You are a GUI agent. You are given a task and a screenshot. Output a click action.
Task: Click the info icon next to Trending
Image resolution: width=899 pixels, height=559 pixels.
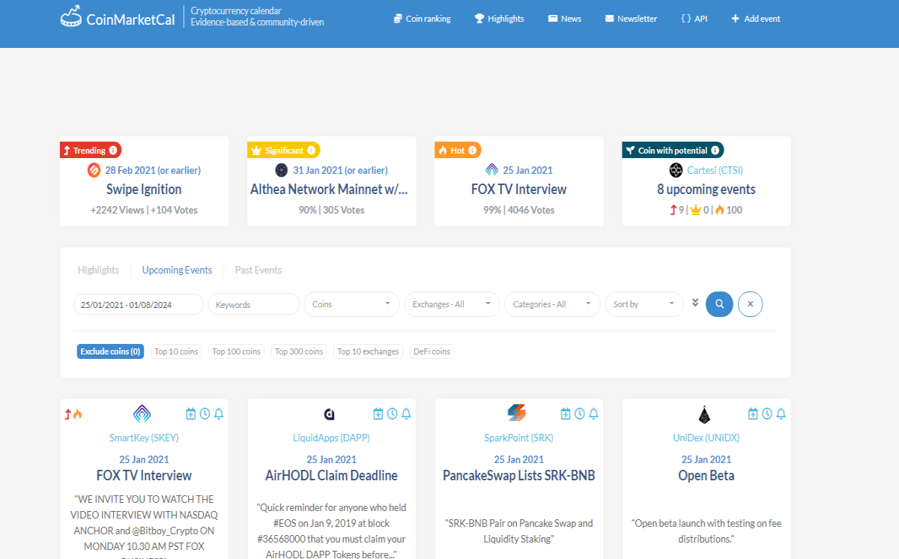(113, 151)
